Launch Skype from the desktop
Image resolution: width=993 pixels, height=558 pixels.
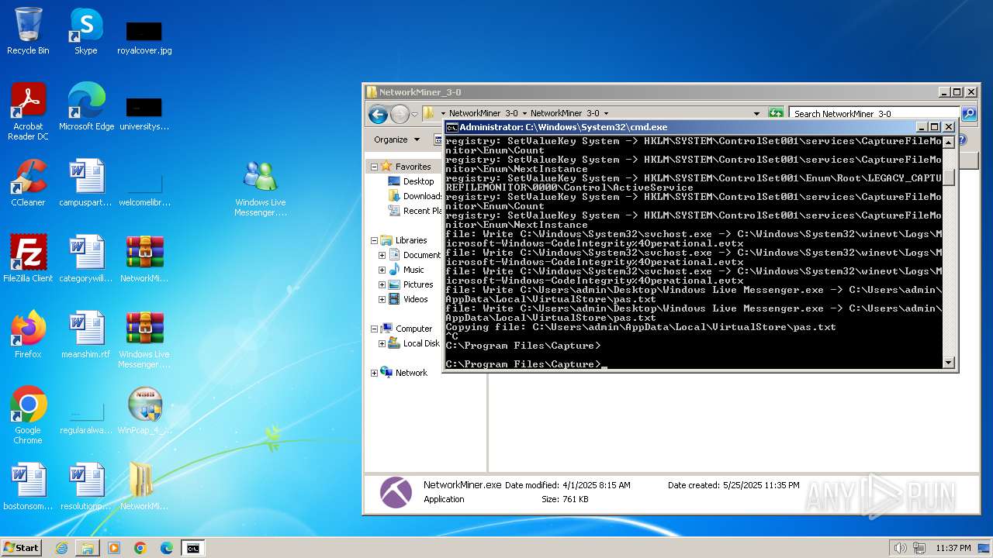[x=85, y=31]
